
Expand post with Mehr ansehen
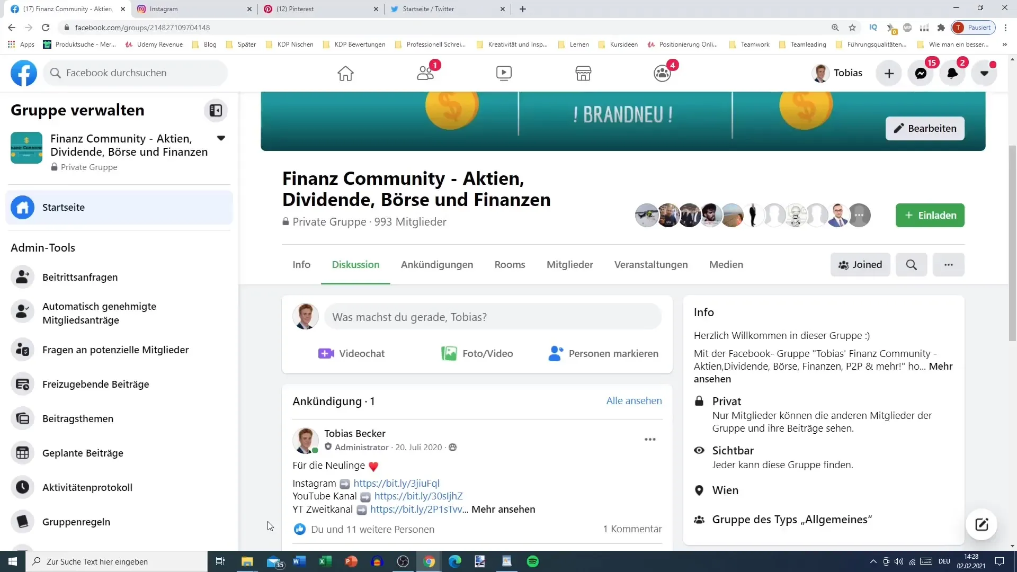click(503, 509)
